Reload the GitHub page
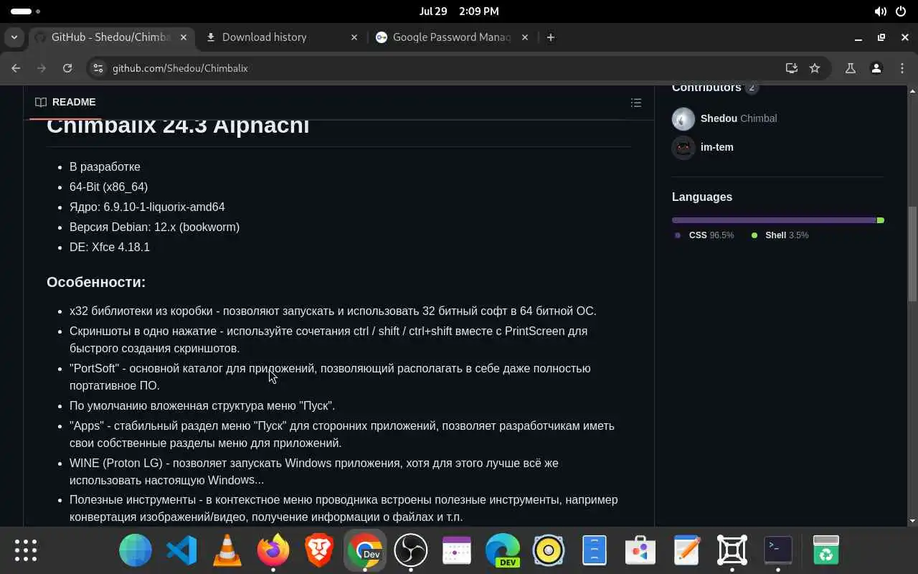Viewport: 918px width, 574px height. coord(67,68)
